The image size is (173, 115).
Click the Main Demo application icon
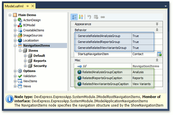pos(15,15)
